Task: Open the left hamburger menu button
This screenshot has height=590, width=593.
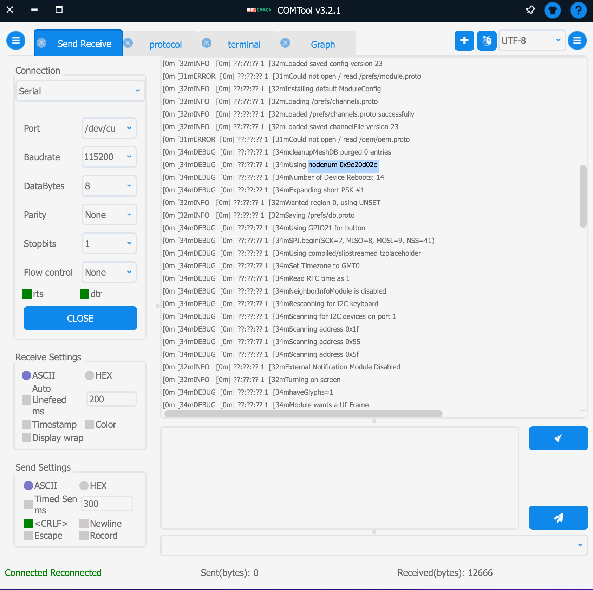Action: point(16,41)
